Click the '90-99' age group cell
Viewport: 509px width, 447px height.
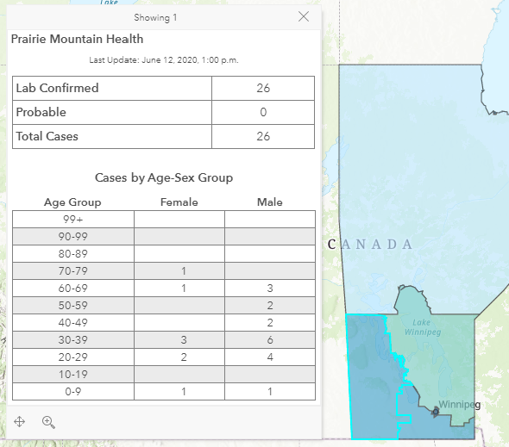click(x=73, y=237)
